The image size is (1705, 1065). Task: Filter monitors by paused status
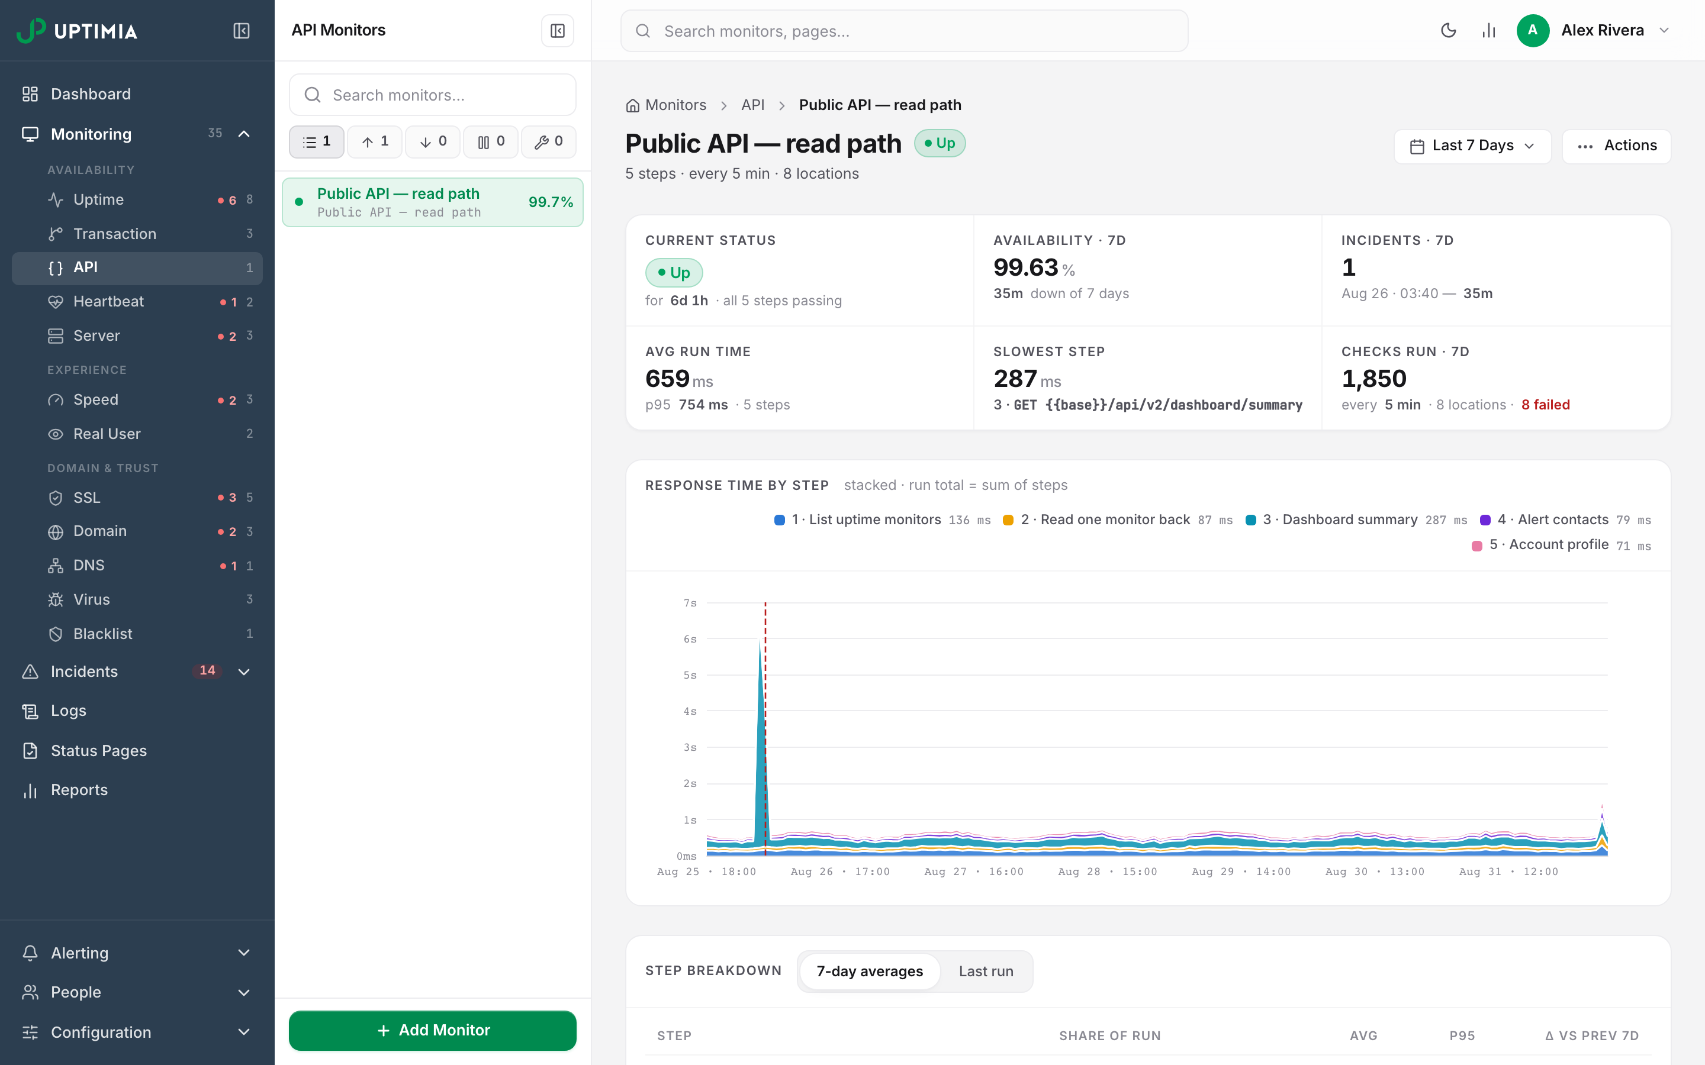tap(491, 141)
